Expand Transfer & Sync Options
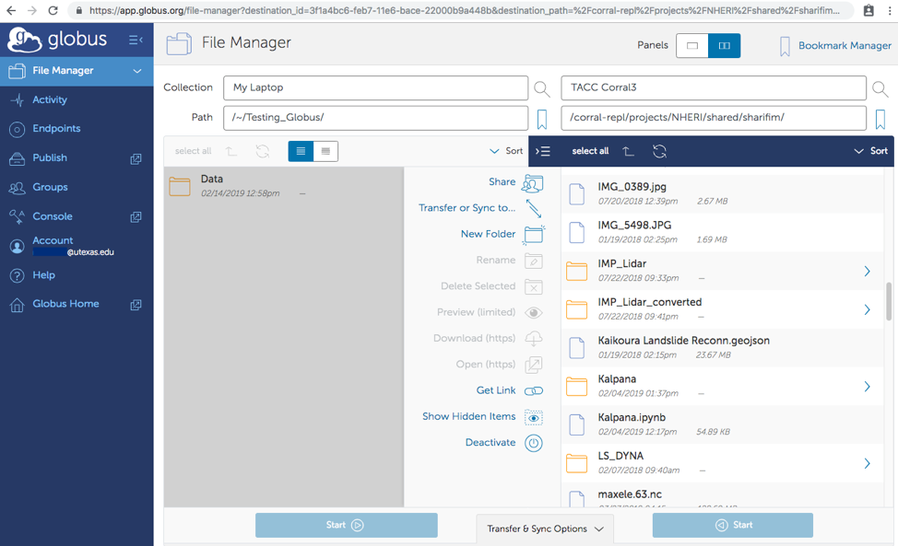 pyautogui.click(x=545, y=529)
